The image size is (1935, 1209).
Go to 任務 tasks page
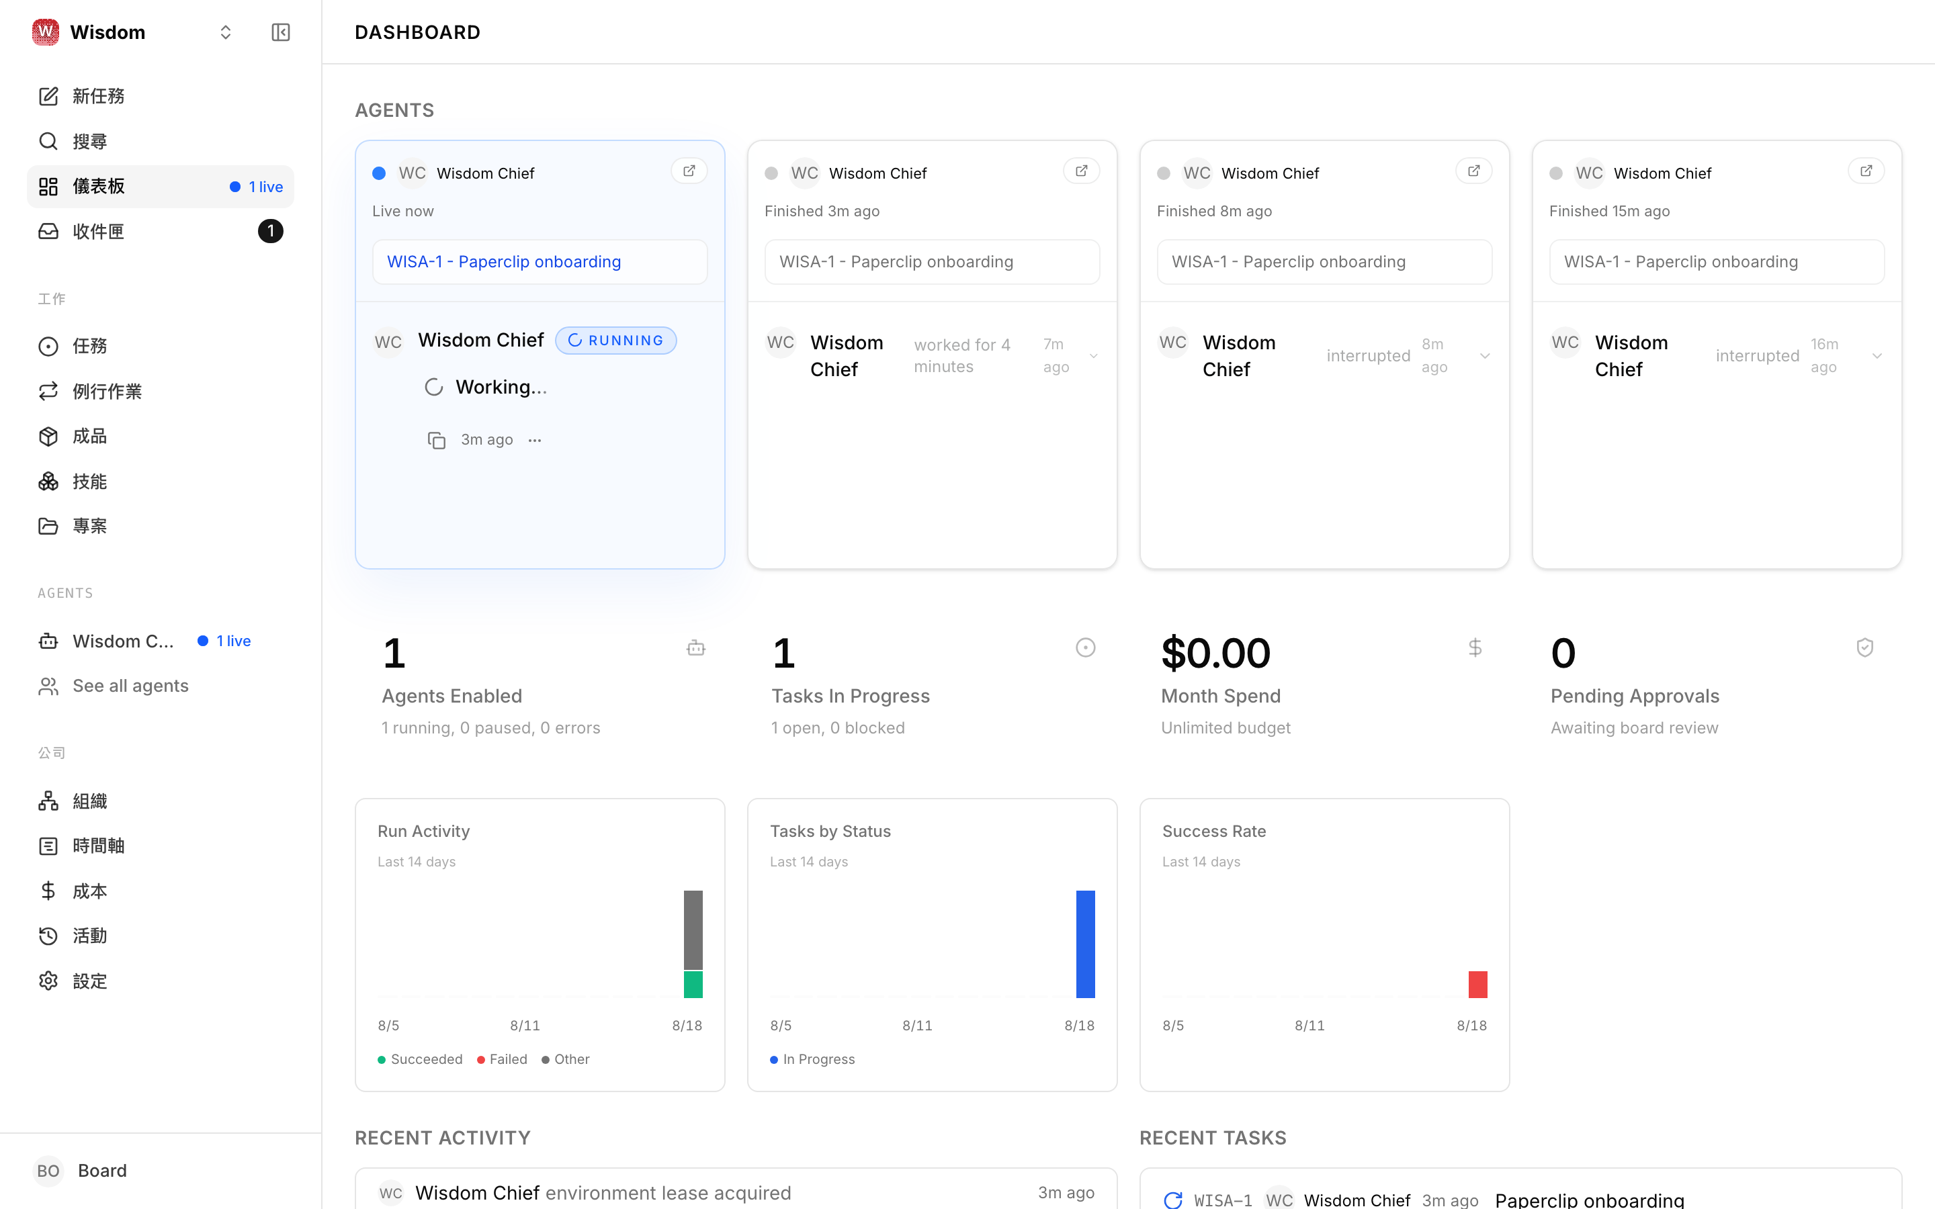pos(161,346)
